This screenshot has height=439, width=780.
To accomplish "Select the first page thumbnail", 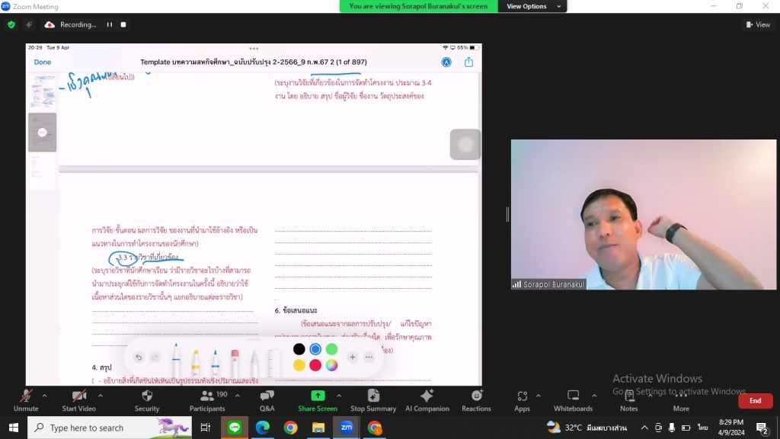I will pyautogui.click(x=43, y=91).
